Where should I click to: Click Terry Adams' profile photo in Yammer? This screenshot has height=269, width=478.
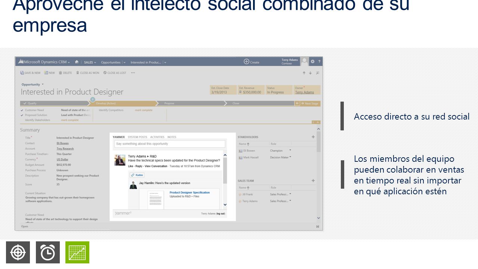[x=120, y=160]
